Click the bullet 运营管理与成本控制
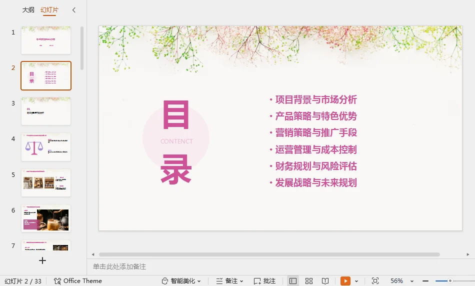 click(x=316, y=149)
